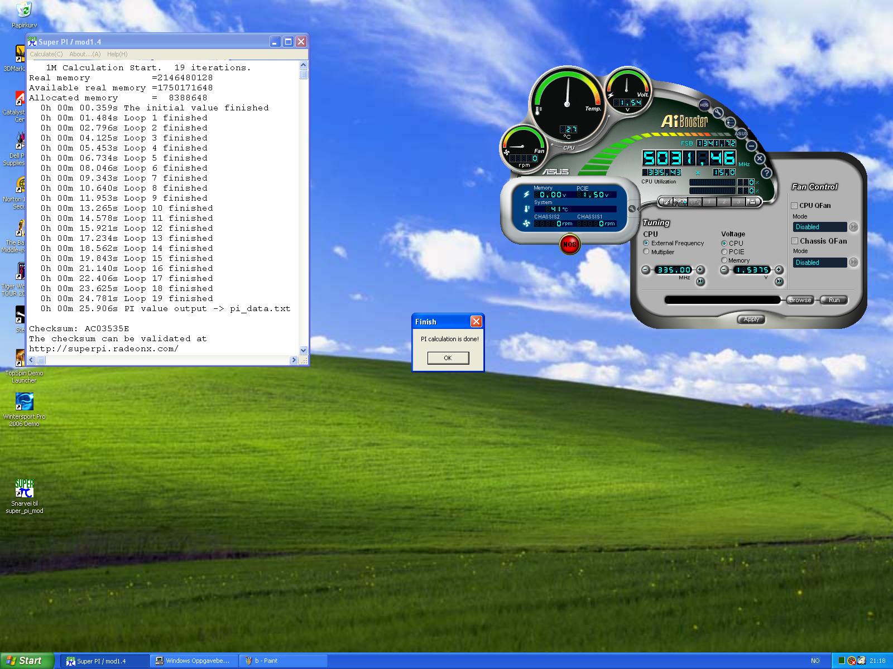
Task: Select External Frequency radio button
Action: [x=646, y=243]
